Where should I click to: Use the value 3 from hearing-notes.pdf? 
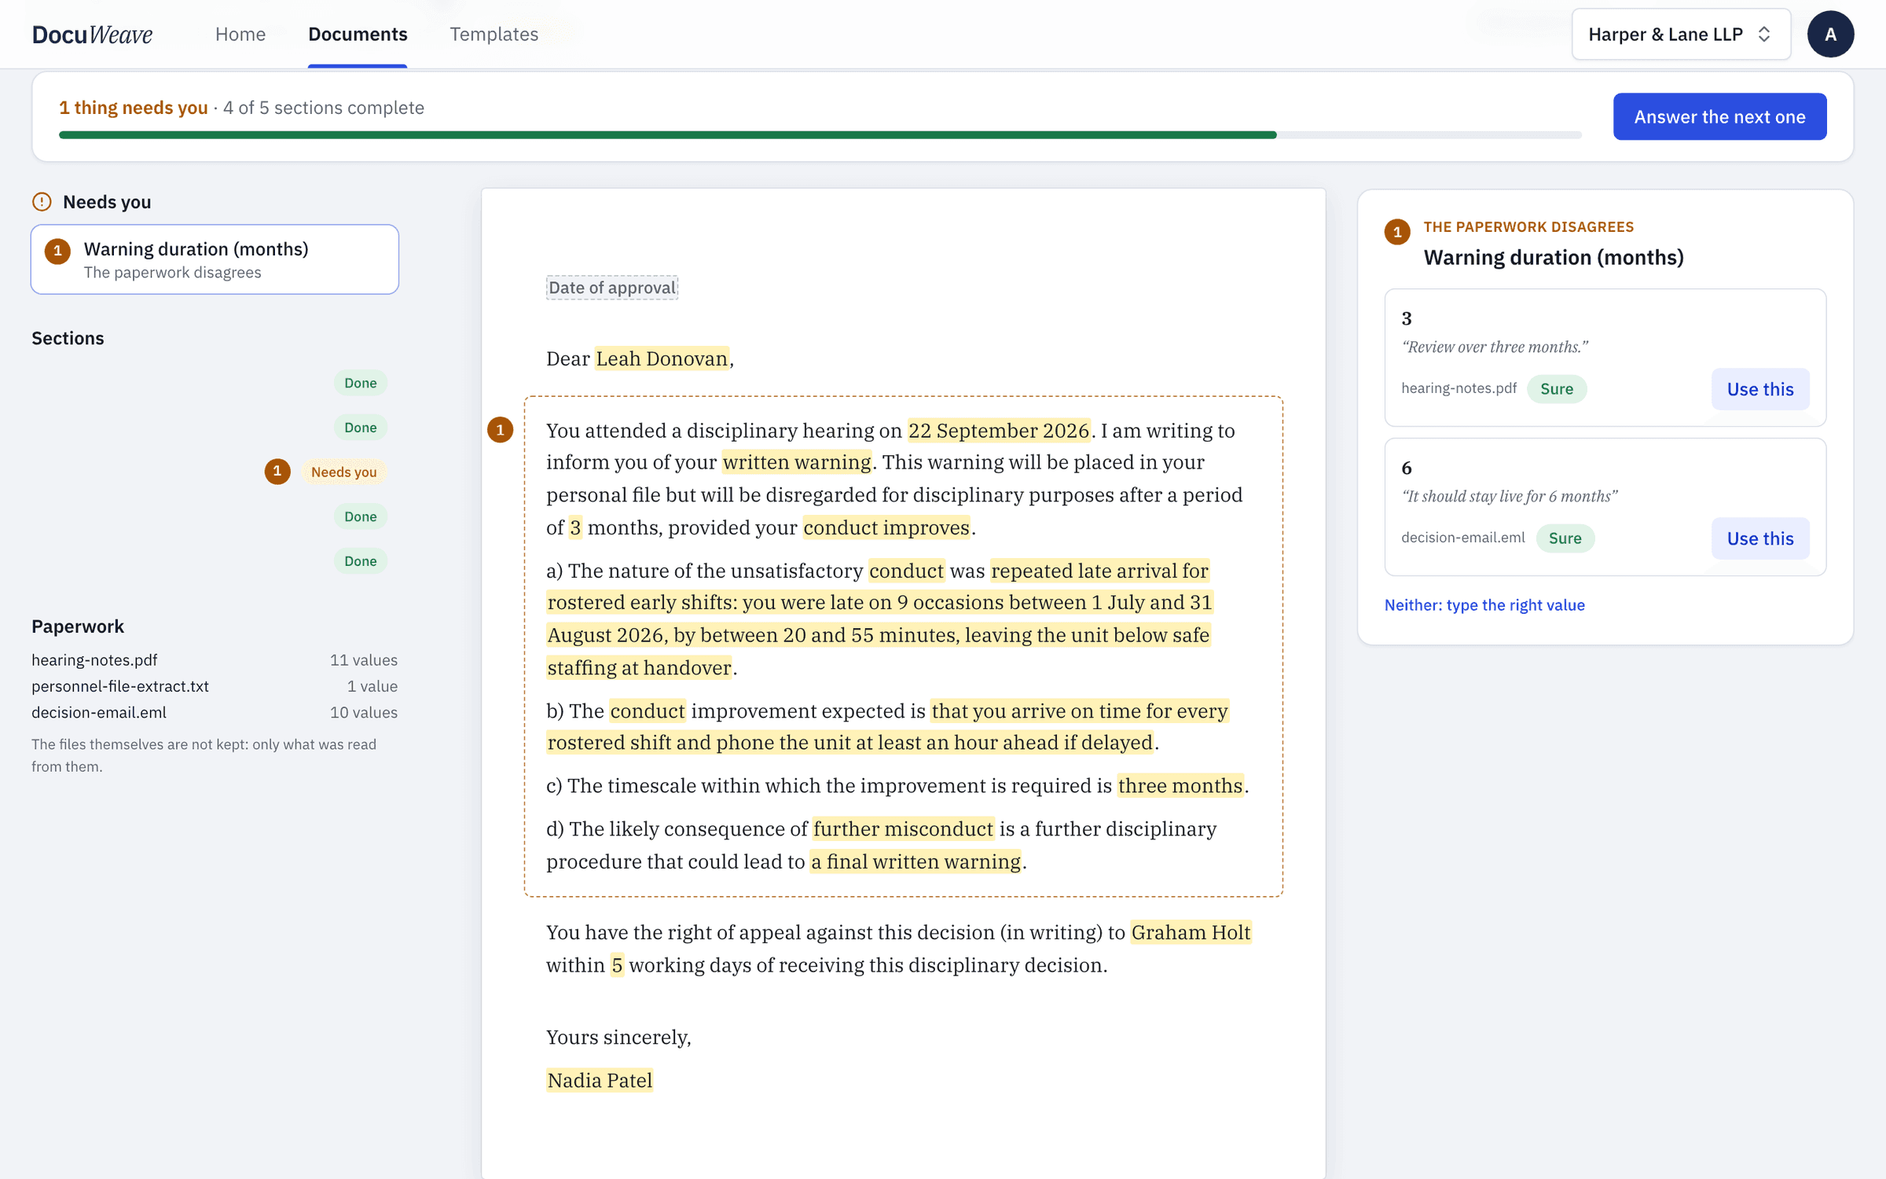(x=1759, y=389)
